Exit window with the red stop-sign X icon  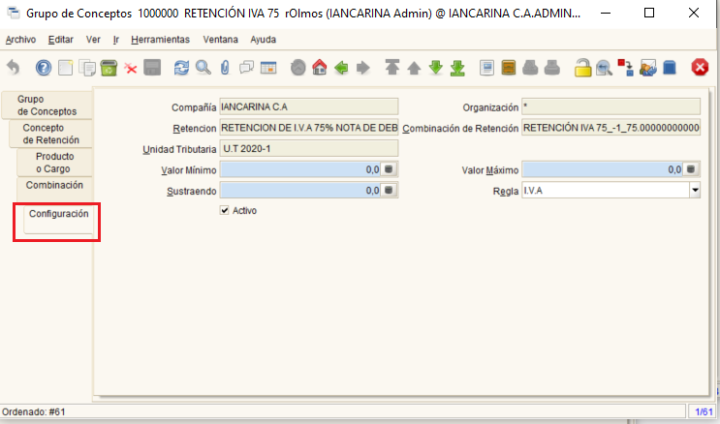point(700,68)
